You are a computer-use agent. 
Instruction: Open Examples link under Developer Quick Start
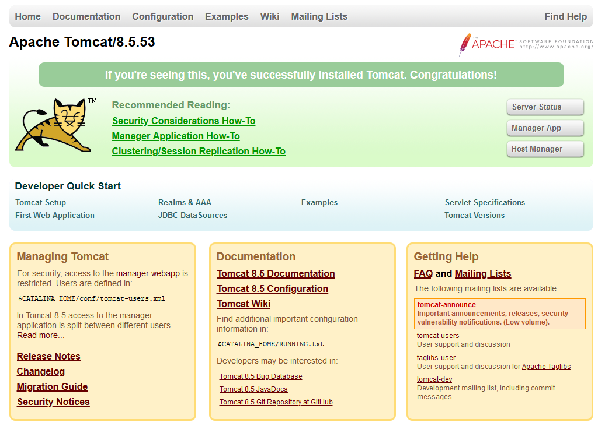pos(319,202)
